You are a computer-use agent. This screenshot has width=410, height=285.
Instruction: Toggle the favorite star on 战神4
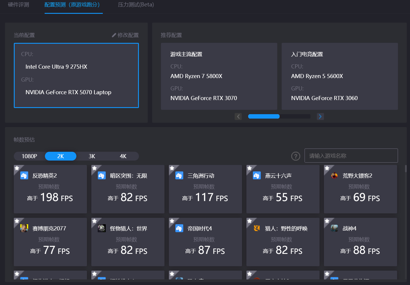click(327, 221)
